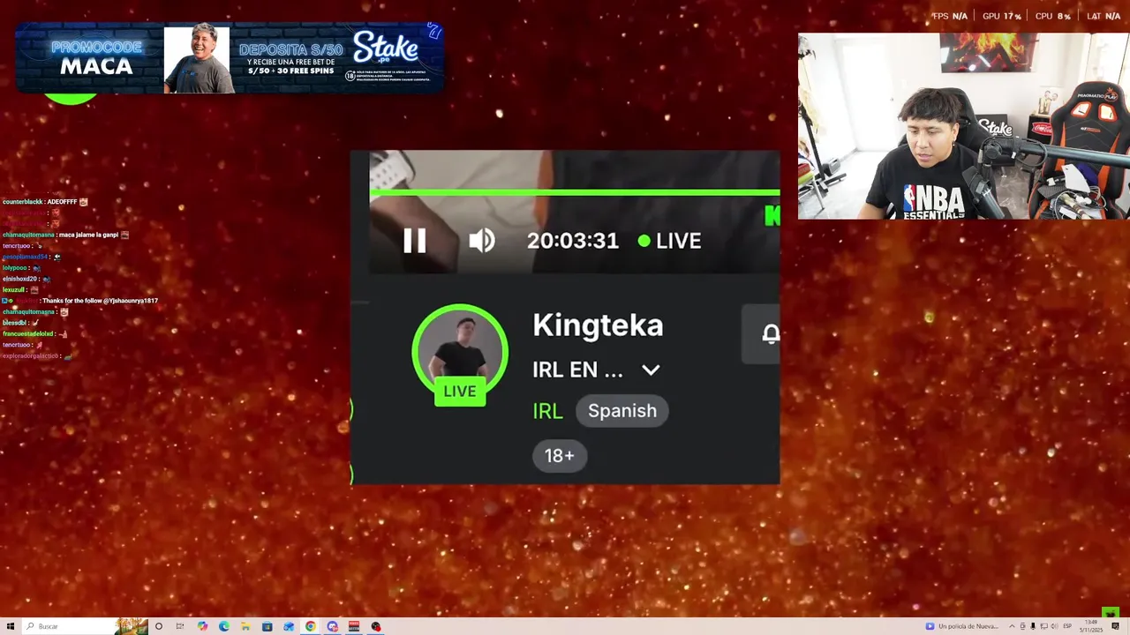Open File Explorer from the taskbar
Screen dimensions: 1130x635
tap(245, 626)
